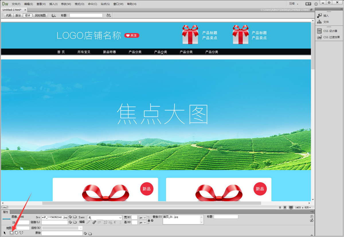Open the 站点(S) menu
Screen dimensions: 344x237
point(105,4)
